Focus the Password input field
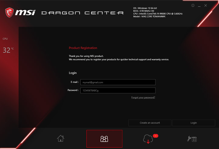The width and height of the screenshot is (219, 149). (x=118, y=90)
